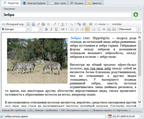Insert the <!--more--> tag
The width and height of the screenshot is (144, 119).
tap(101, 24)
